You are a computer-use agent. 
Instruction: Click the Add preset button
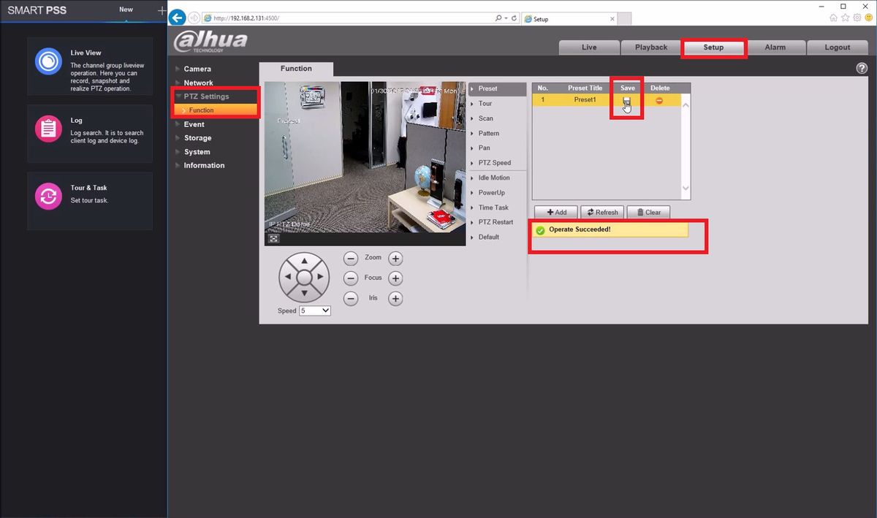(x=556, y=212)
